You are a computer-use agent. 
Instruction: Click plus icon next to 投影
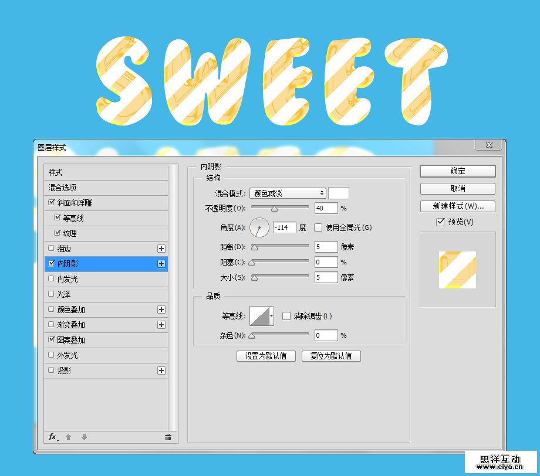tap(161, 370)
